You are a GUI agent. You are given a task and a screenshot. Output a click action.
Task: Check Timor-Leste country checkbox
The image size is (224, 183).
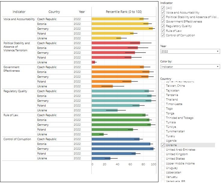163,104
